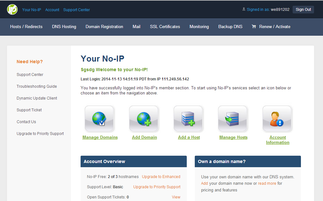Open the Hosts / Redirects menu
323x201 pixels.
(26, 27)
